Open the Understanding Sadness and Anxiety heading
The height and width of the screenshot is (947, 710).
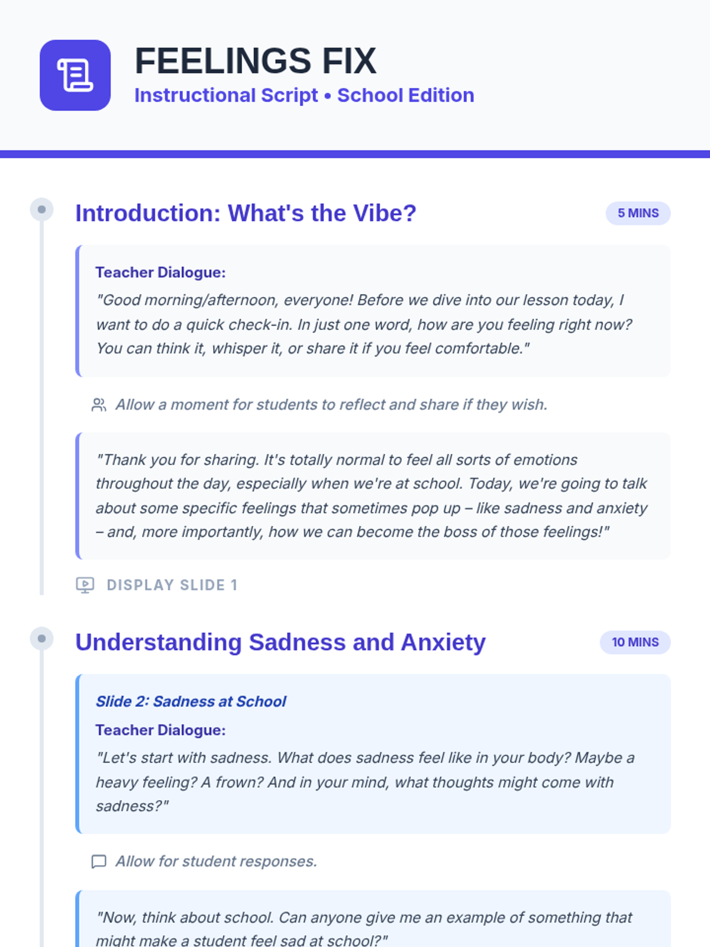coord(280,642)
